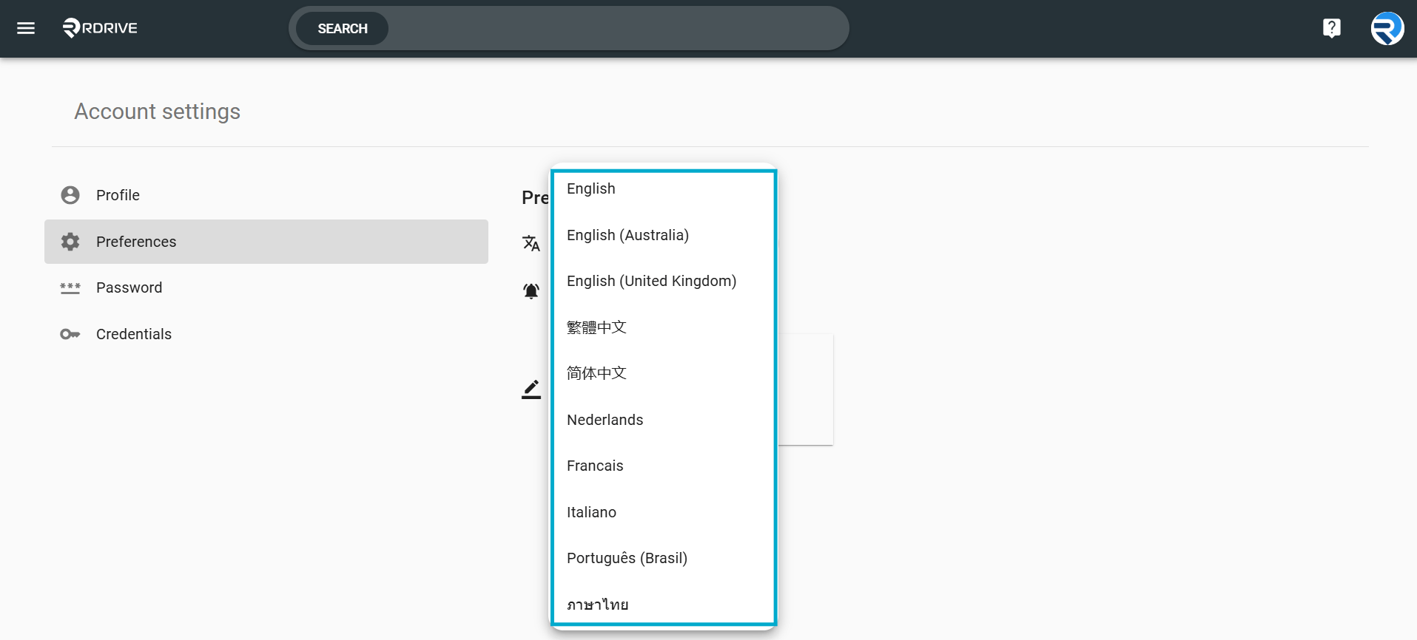1417x640 pixels.
Task: Click the signature pen icon
Action: click(x=531, y=389)
